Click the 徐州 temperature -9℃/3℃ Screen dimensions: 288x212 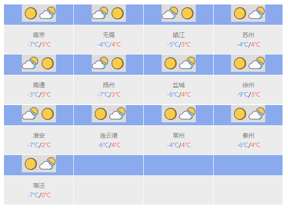(248, 95)
